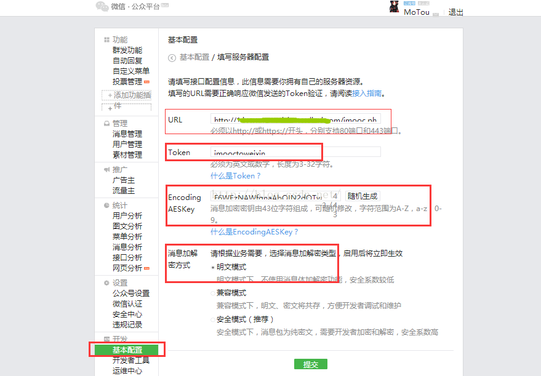This screenshot has height=376, width=541.
Task: Click the 设置 gear icon in sidebar
Action: [106, 283]
